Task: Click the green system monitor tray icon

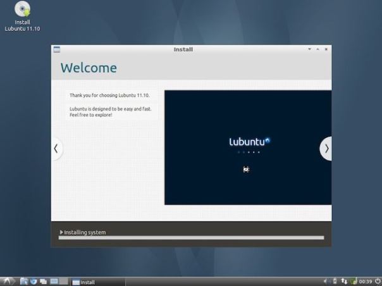Action: (x=354, y=282)
